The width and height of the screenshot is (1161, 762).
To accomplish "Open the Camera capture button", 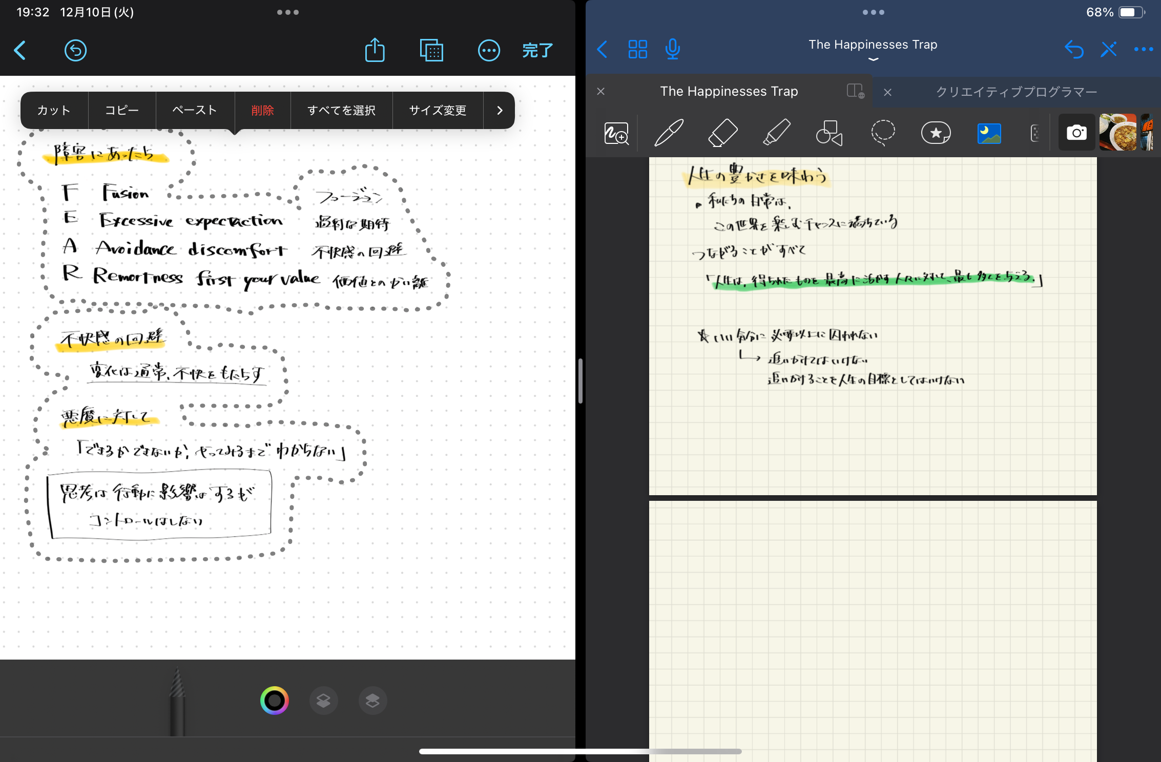I will click(x=1076, y=133).
